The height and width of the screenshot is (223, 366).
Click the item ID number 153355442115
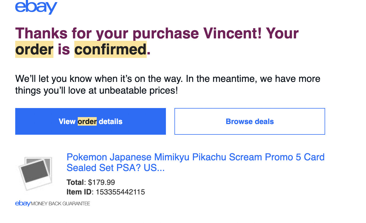tap(120, 192)
